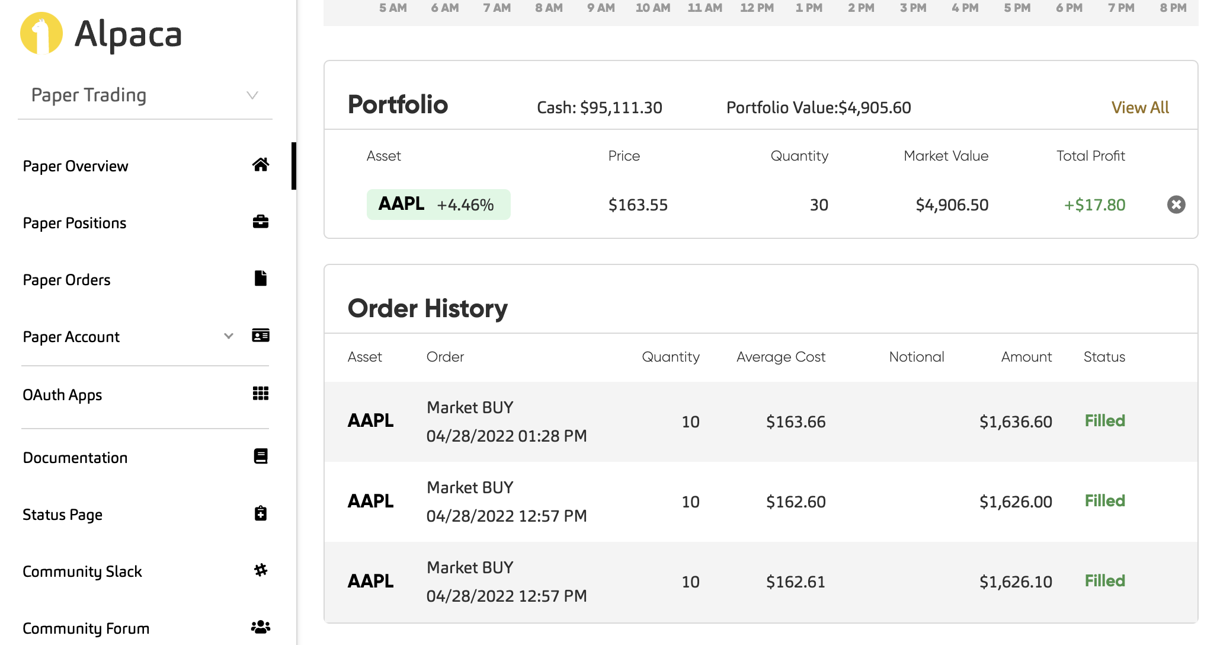Click the 9 AM chart time label
The width and height of the screenshot is (1217, 645).
tap(601, 8)
